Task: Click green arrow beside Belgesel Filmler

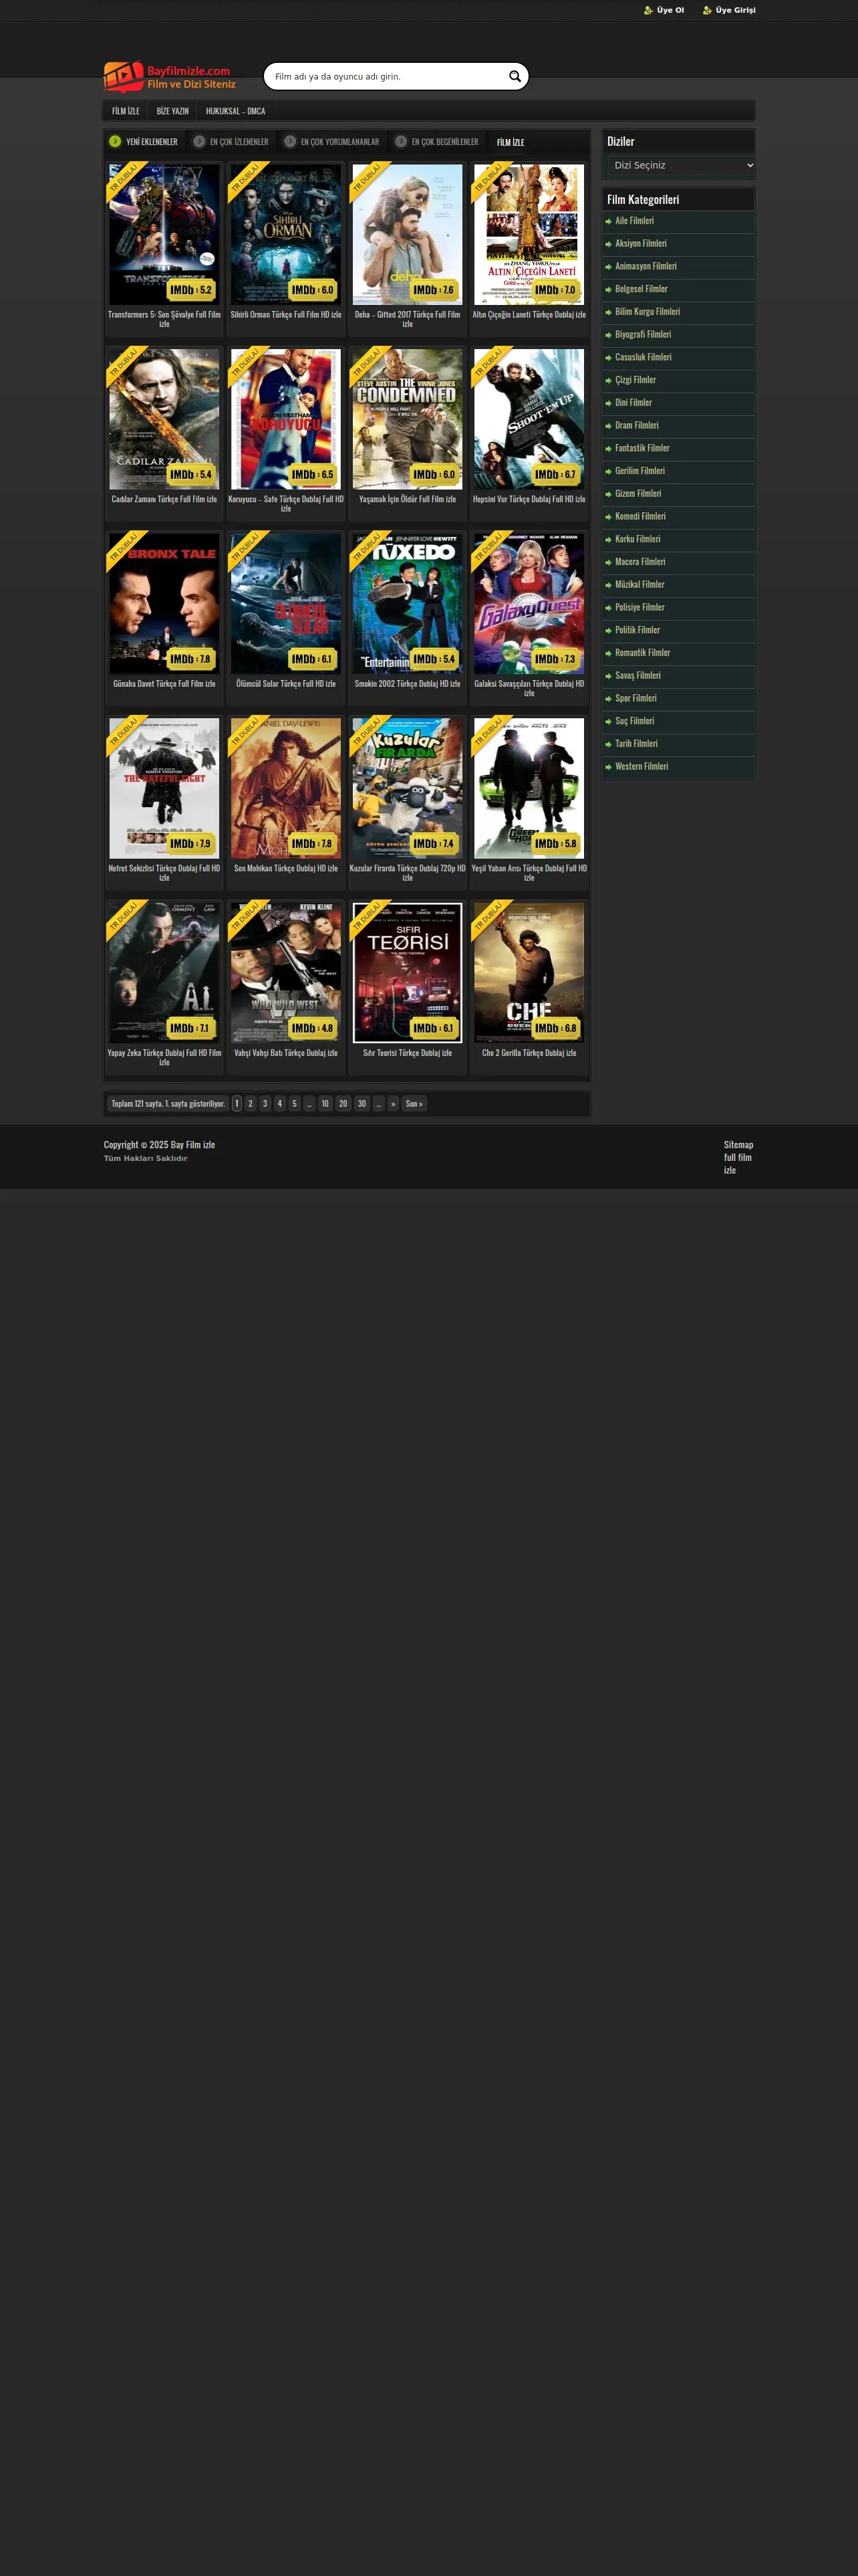Action: click(608, 289)
